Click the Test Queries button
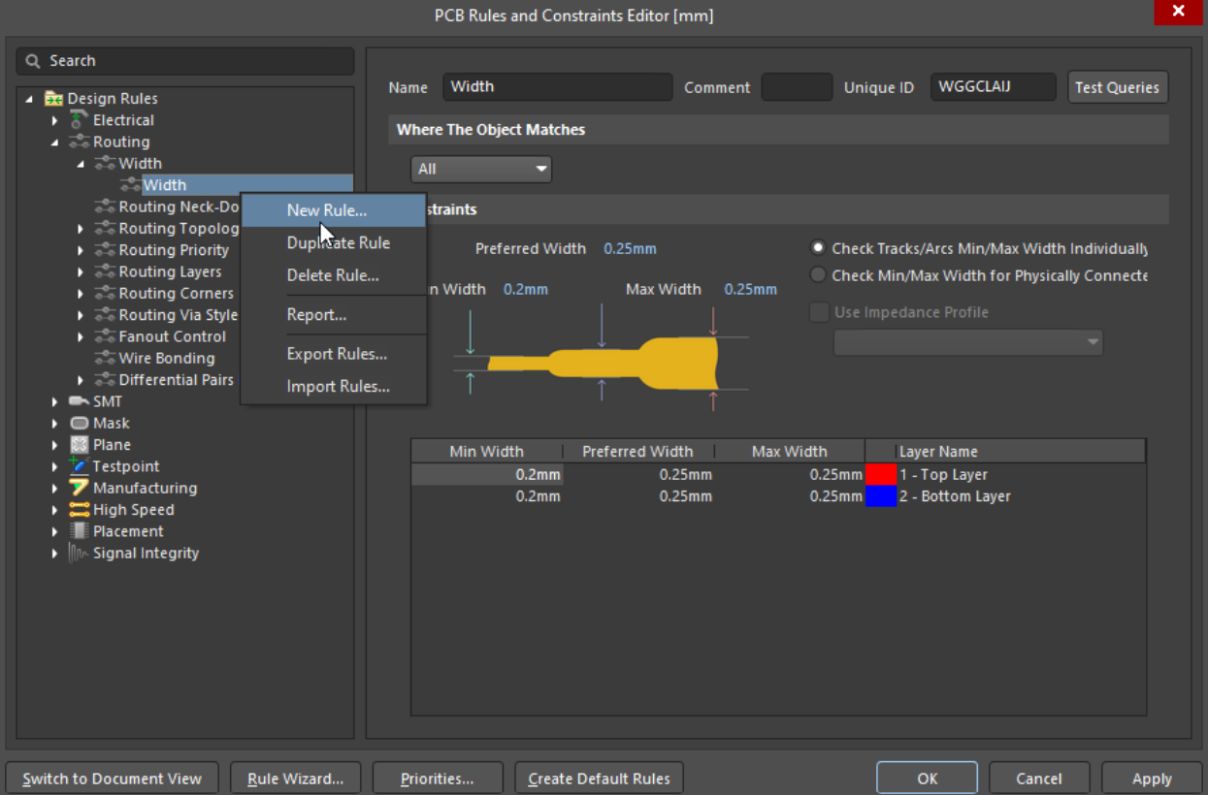1208x795 pixels. click(x=1117, y=87)
